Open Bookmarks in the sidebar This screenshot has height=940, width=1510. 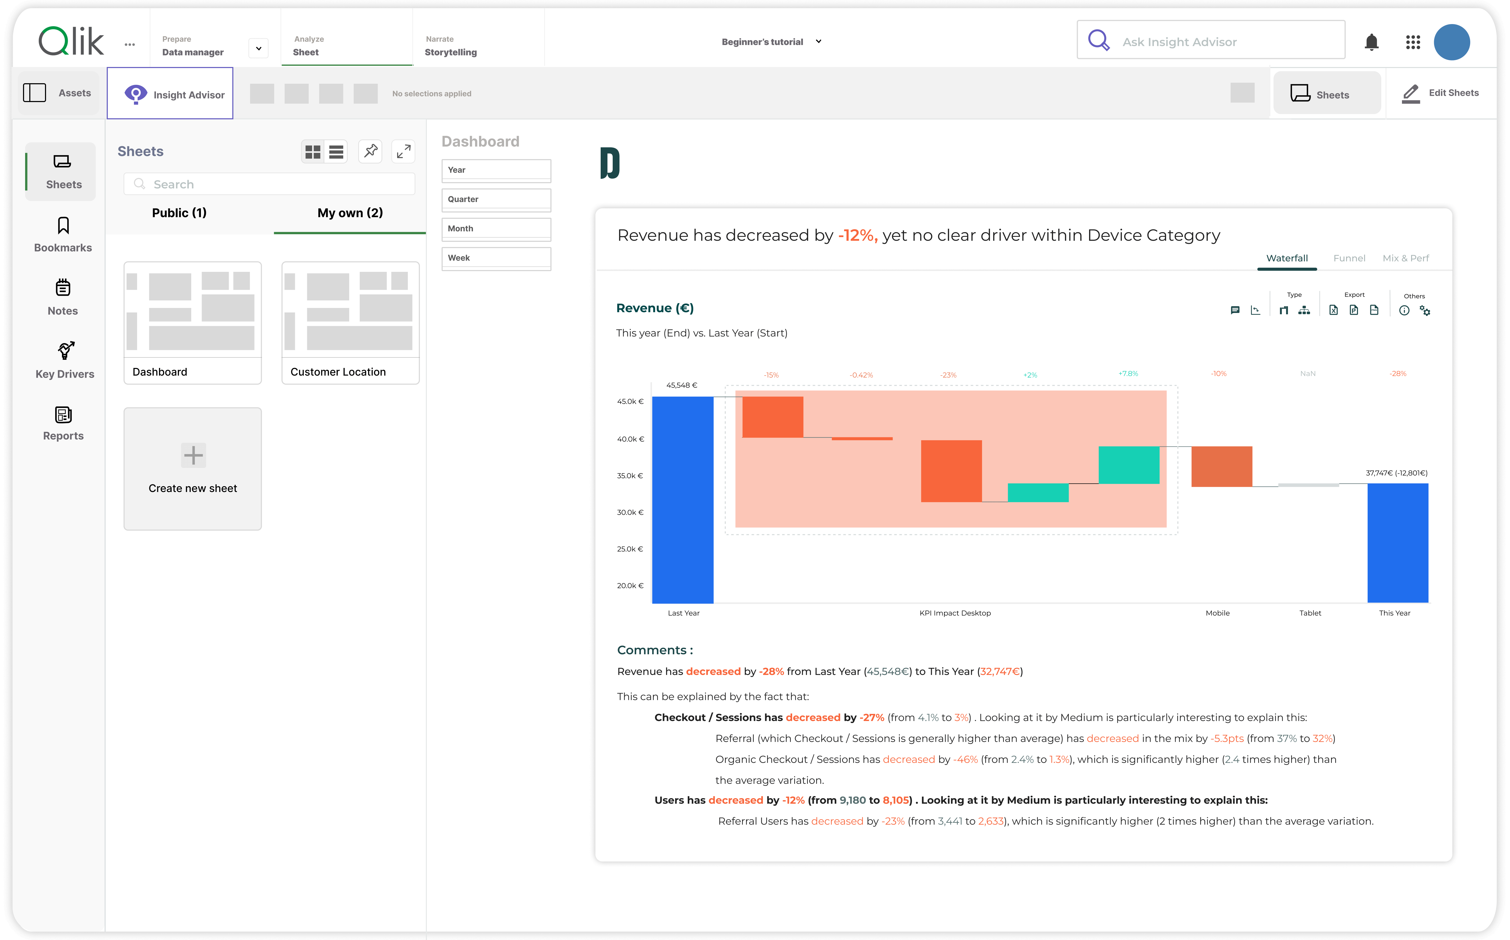63,235
